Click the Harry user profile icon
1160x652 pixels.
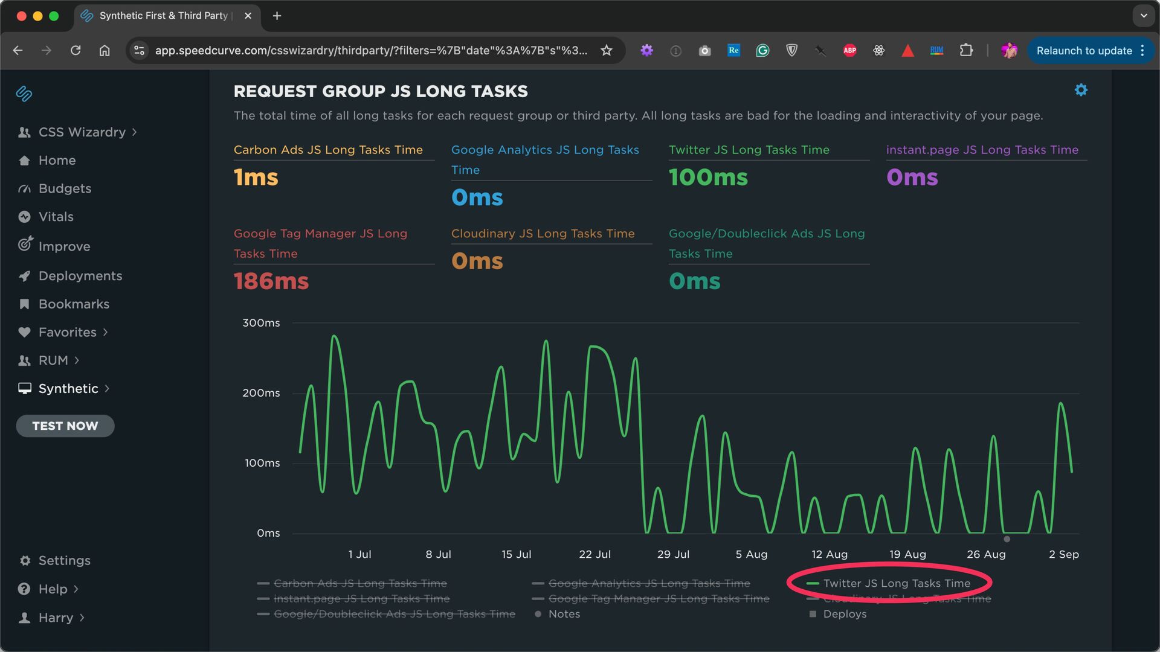pos(24,618)
